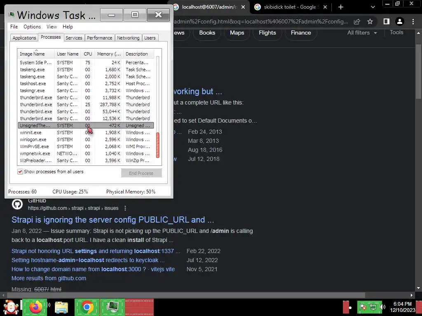
Task: Click the taskbar clock showing 6:04 PM
Action: 402,307
